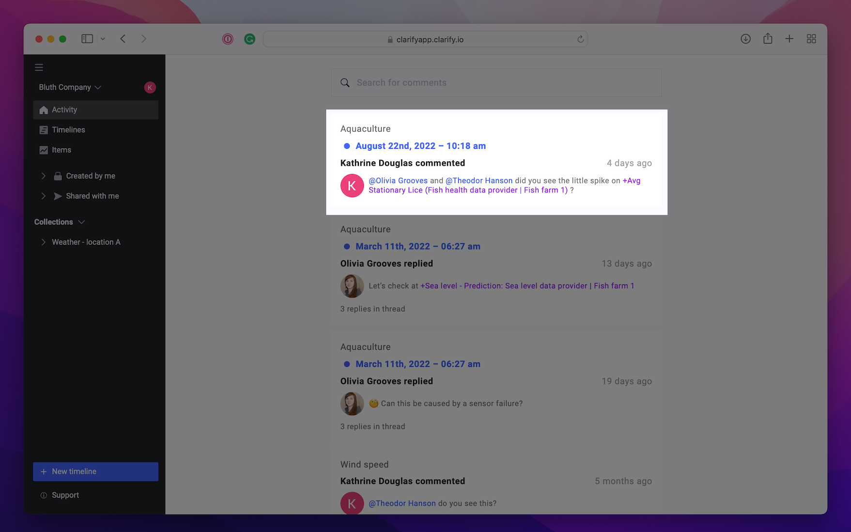The height and width of the screenshot is (532, 851).
Task: Click the Safari share icon
Action: click(768, 39)
